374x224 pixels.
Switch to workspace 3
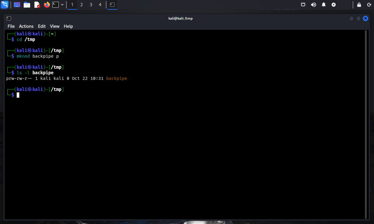click(91, 5)
